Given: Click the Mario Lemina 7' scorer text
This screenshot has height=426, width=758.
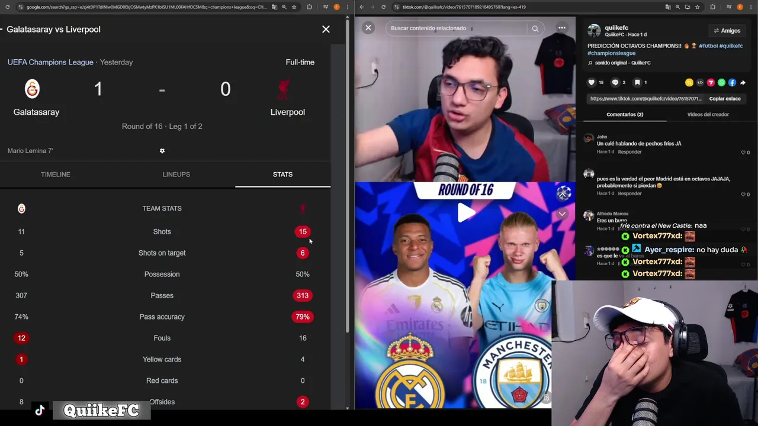Looking at the screenshot, I should click(x=30, y=151).
